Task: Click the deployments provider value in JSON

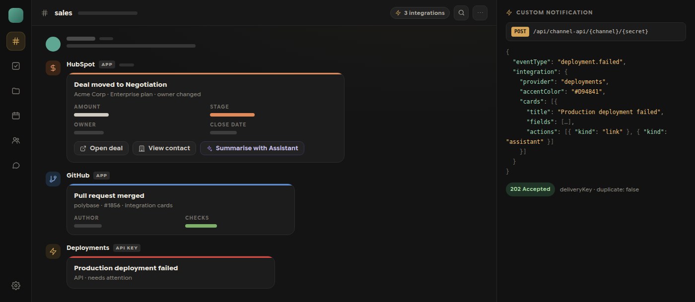Action: click(x=584, y=82)
